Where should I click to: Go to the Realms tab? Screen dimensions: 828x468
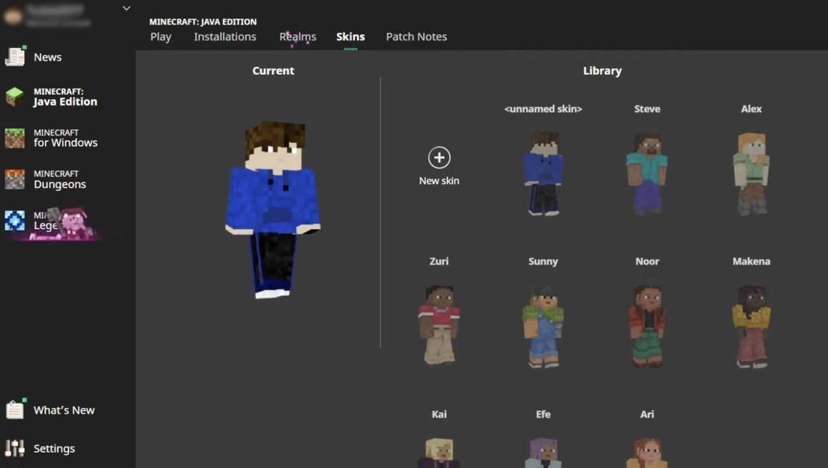click(297, 37)
